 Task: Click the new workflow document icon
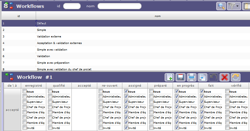[169, 77]
